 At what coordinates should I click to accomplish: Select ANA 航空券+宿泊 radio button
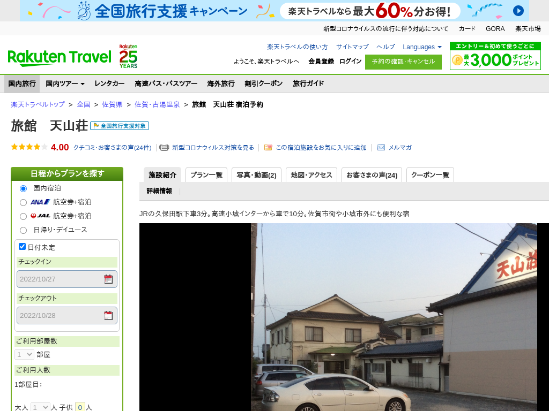click(23, 202)
